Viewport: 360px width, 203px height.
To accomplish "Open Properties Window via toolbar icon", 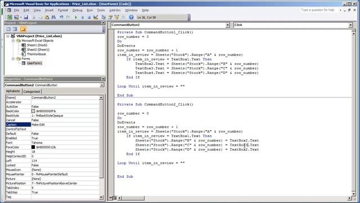I will 110,17.
